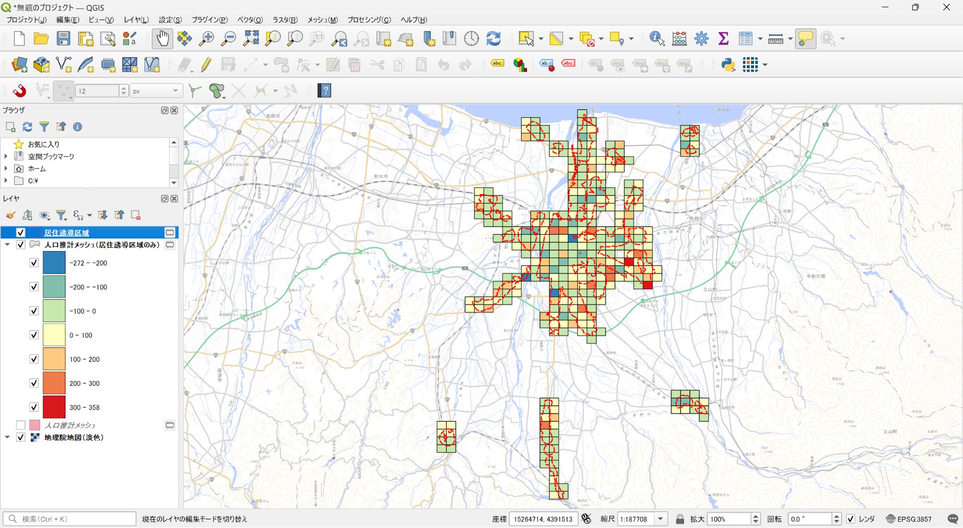Click the red 300 - 358 swatch
Viewport: 963px width, 528px height.
pos(54,407)
